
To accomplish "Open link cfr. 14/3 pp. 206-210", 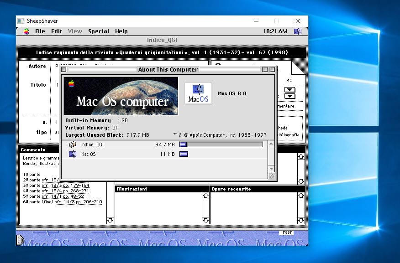I will coord(79,202).
